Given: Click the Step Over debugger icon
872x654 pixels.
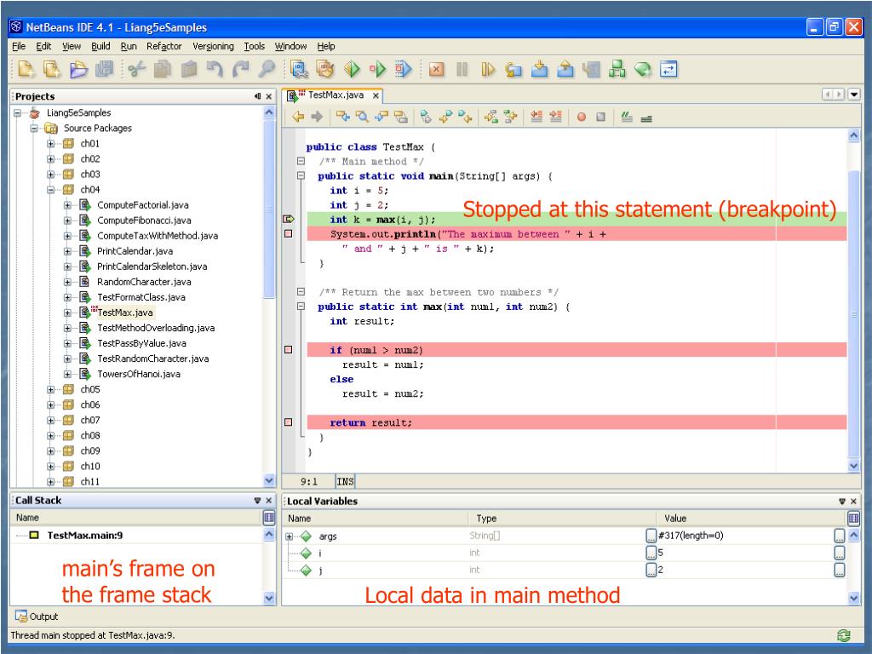Looking at the screenshot, I should click(513, 69).
